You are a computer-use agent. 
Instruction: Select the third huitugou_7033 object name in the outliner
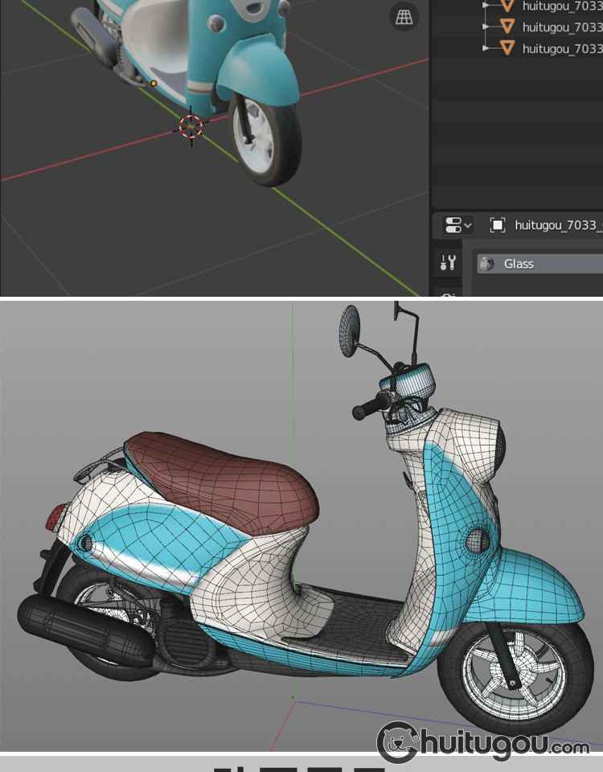(561, 48)
